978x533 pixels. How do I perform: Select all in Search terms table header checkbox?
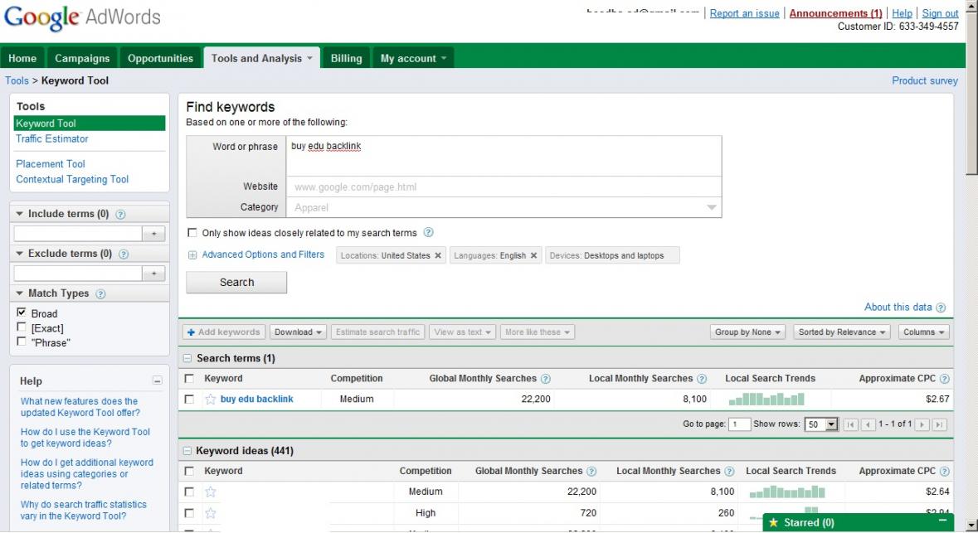189,378
